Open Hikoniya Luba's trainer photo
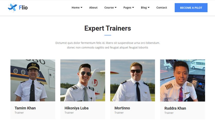The width and height of the screenshot is (215, 124). pos(83,80)
